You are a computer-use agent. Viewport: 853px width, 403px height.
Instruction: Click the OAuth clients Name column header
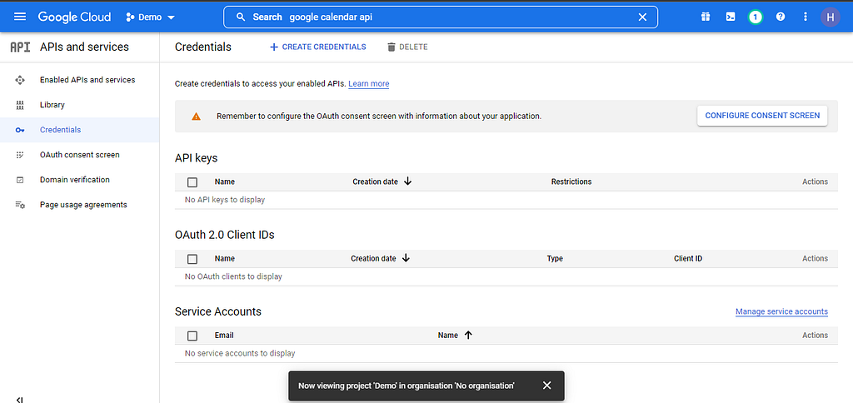[x=225, y=258]
